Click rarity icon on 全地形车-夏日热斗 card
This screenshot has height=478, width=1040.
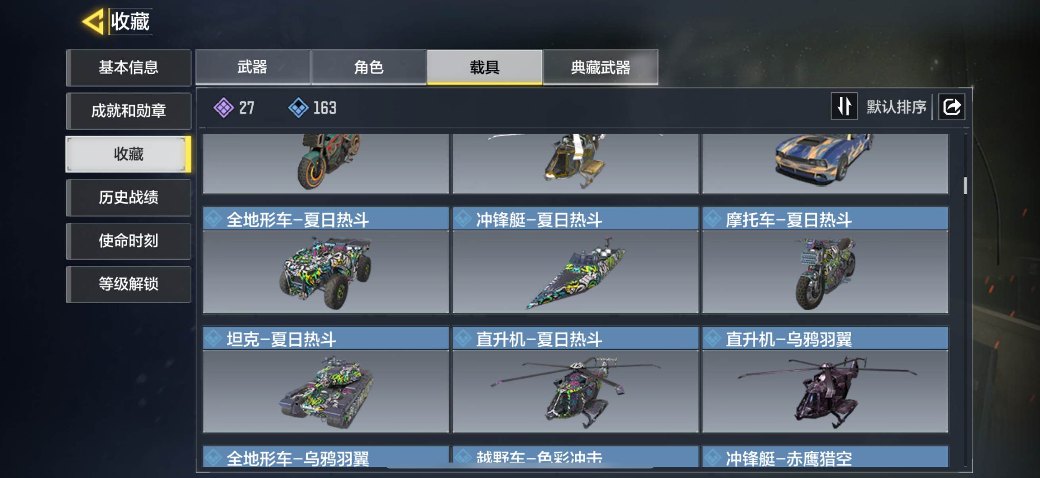click(x=213, y=219)
